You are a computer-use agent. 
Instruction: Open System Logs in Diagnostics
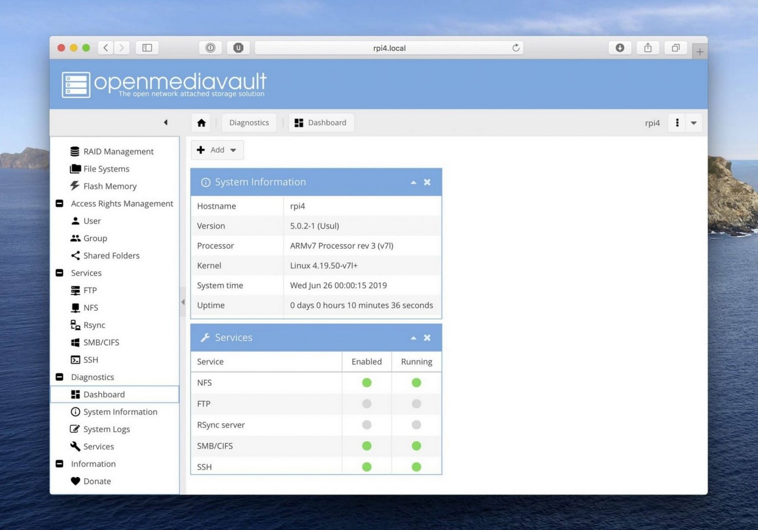(106, 429)
